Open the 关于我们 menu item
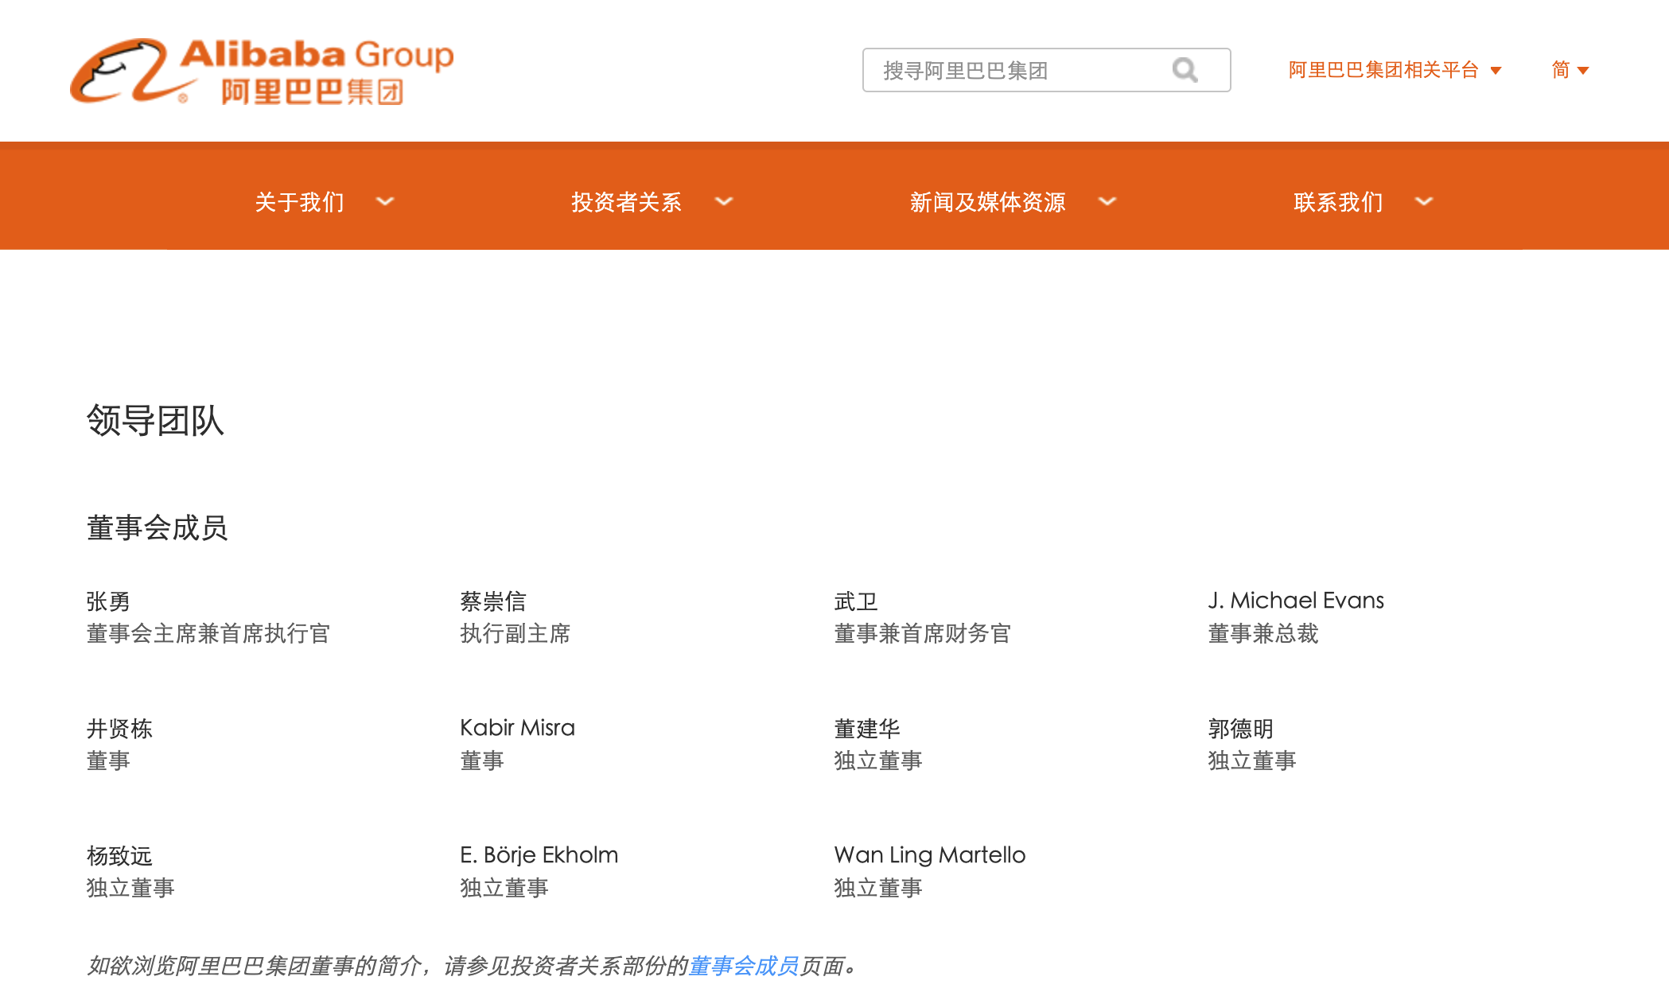This screenshot has width=1669, height=996. tap(299, 202)
